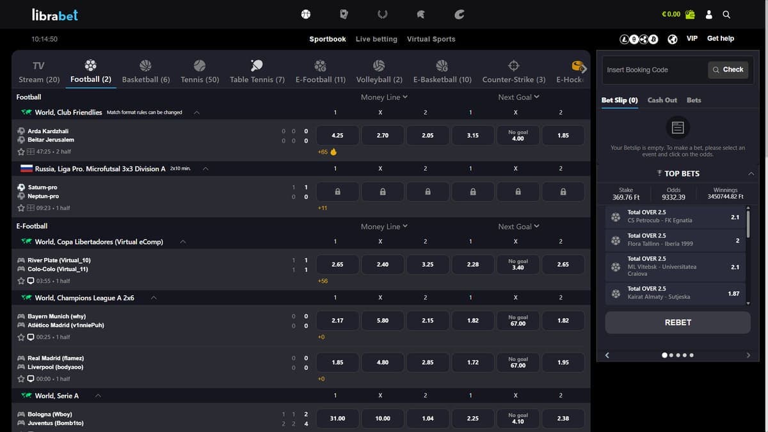Open the VIP link
768x432 pixels.
coord(692,38)
